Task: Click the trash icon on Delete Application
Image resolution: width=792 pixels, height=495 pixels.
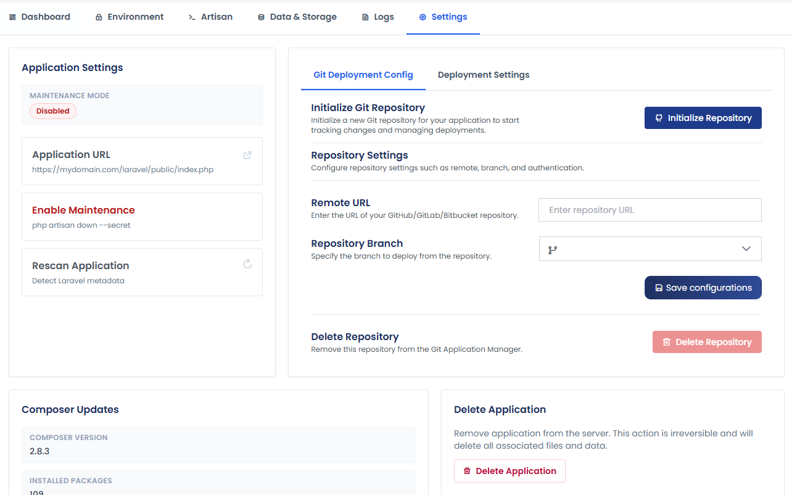Action: (467, 471)
